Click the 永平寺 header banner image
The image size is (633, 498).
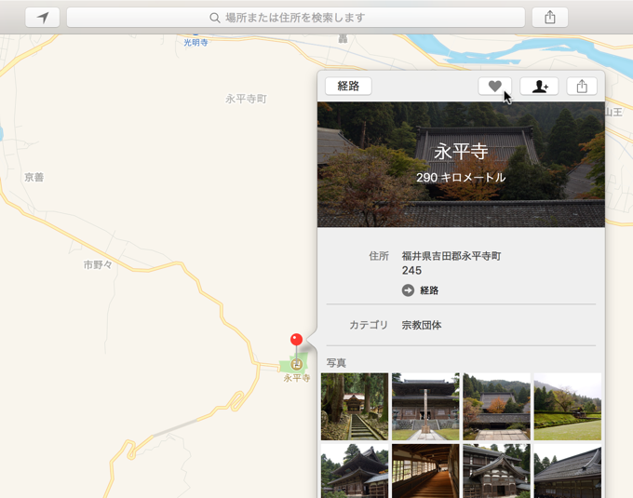pos(461,164)
